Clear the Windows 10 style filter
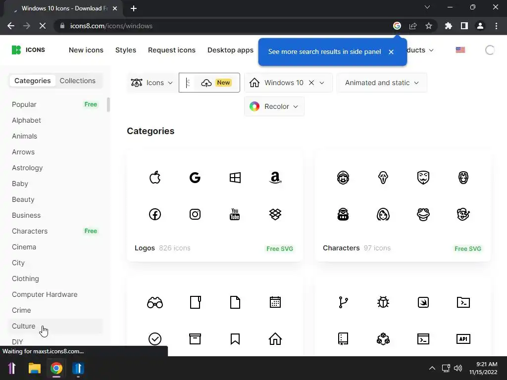 [x=311, y=83]
